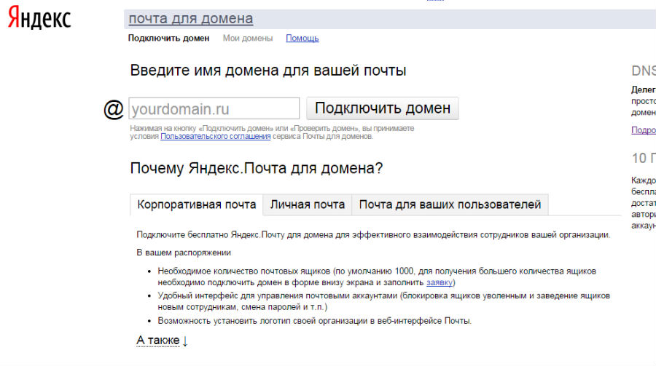Screen dimensions: 656x366
Task: Open the 'Помощь' help link
Action: tap(302, 38)
